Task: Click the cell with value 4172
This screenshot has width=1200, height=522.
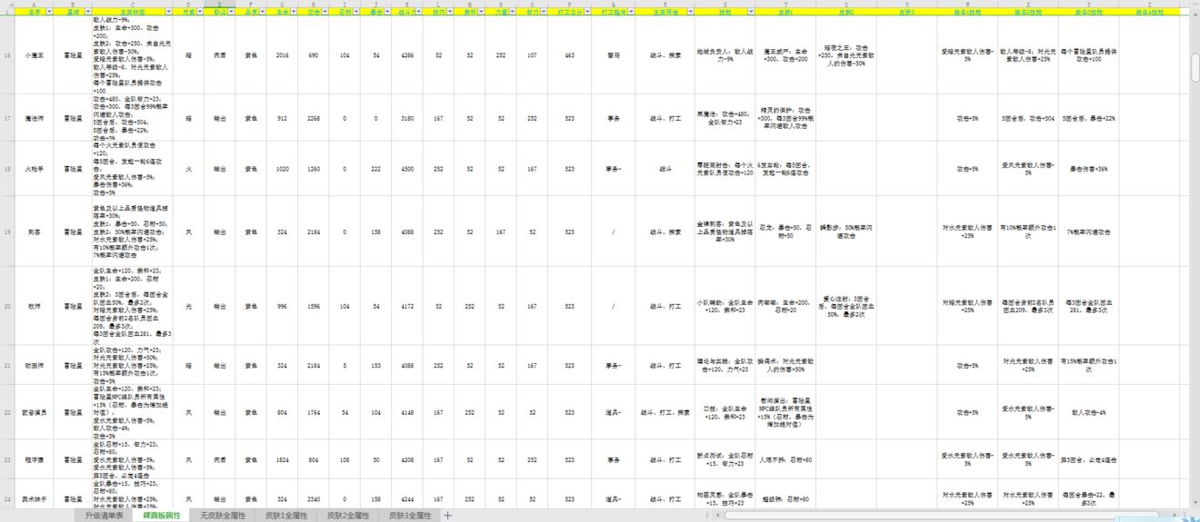Action: coord(407,306)
